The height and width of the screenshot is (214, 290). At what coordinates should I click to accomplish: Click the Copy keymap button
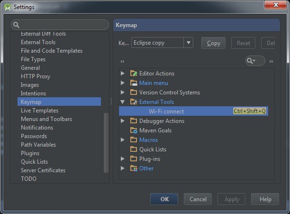click(x=213, y=43)
